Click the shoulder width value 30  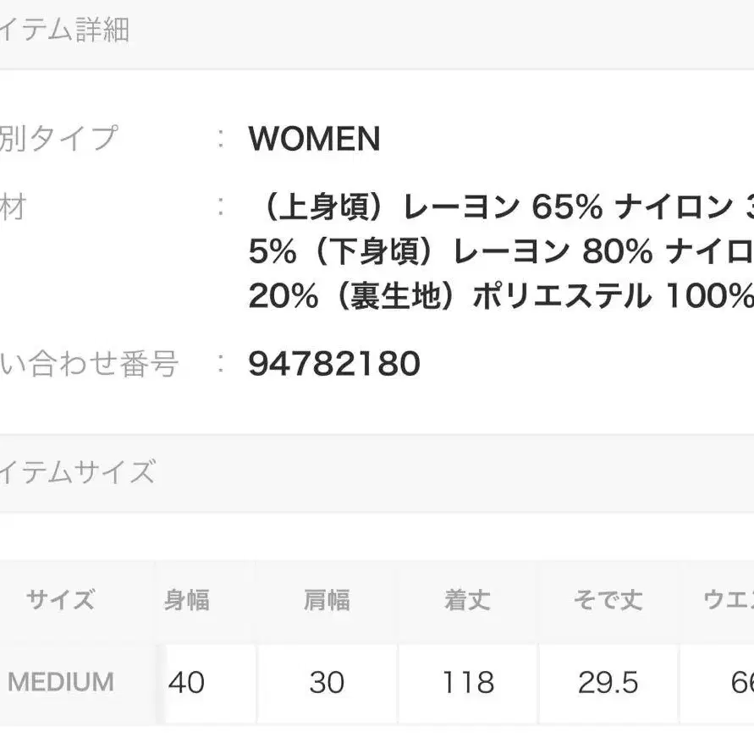coord(327,682)
